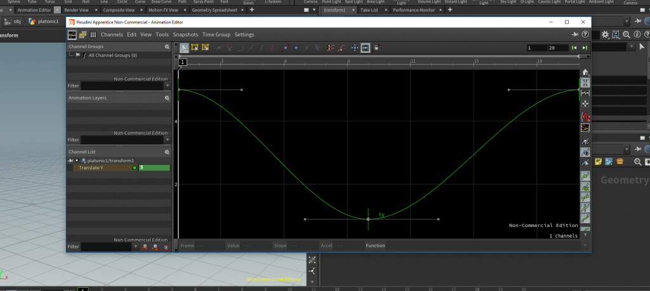The width and height of the screenshot is (650, 291).
Task: Open the Snapshots menu
Action: [x=185, y=34]
